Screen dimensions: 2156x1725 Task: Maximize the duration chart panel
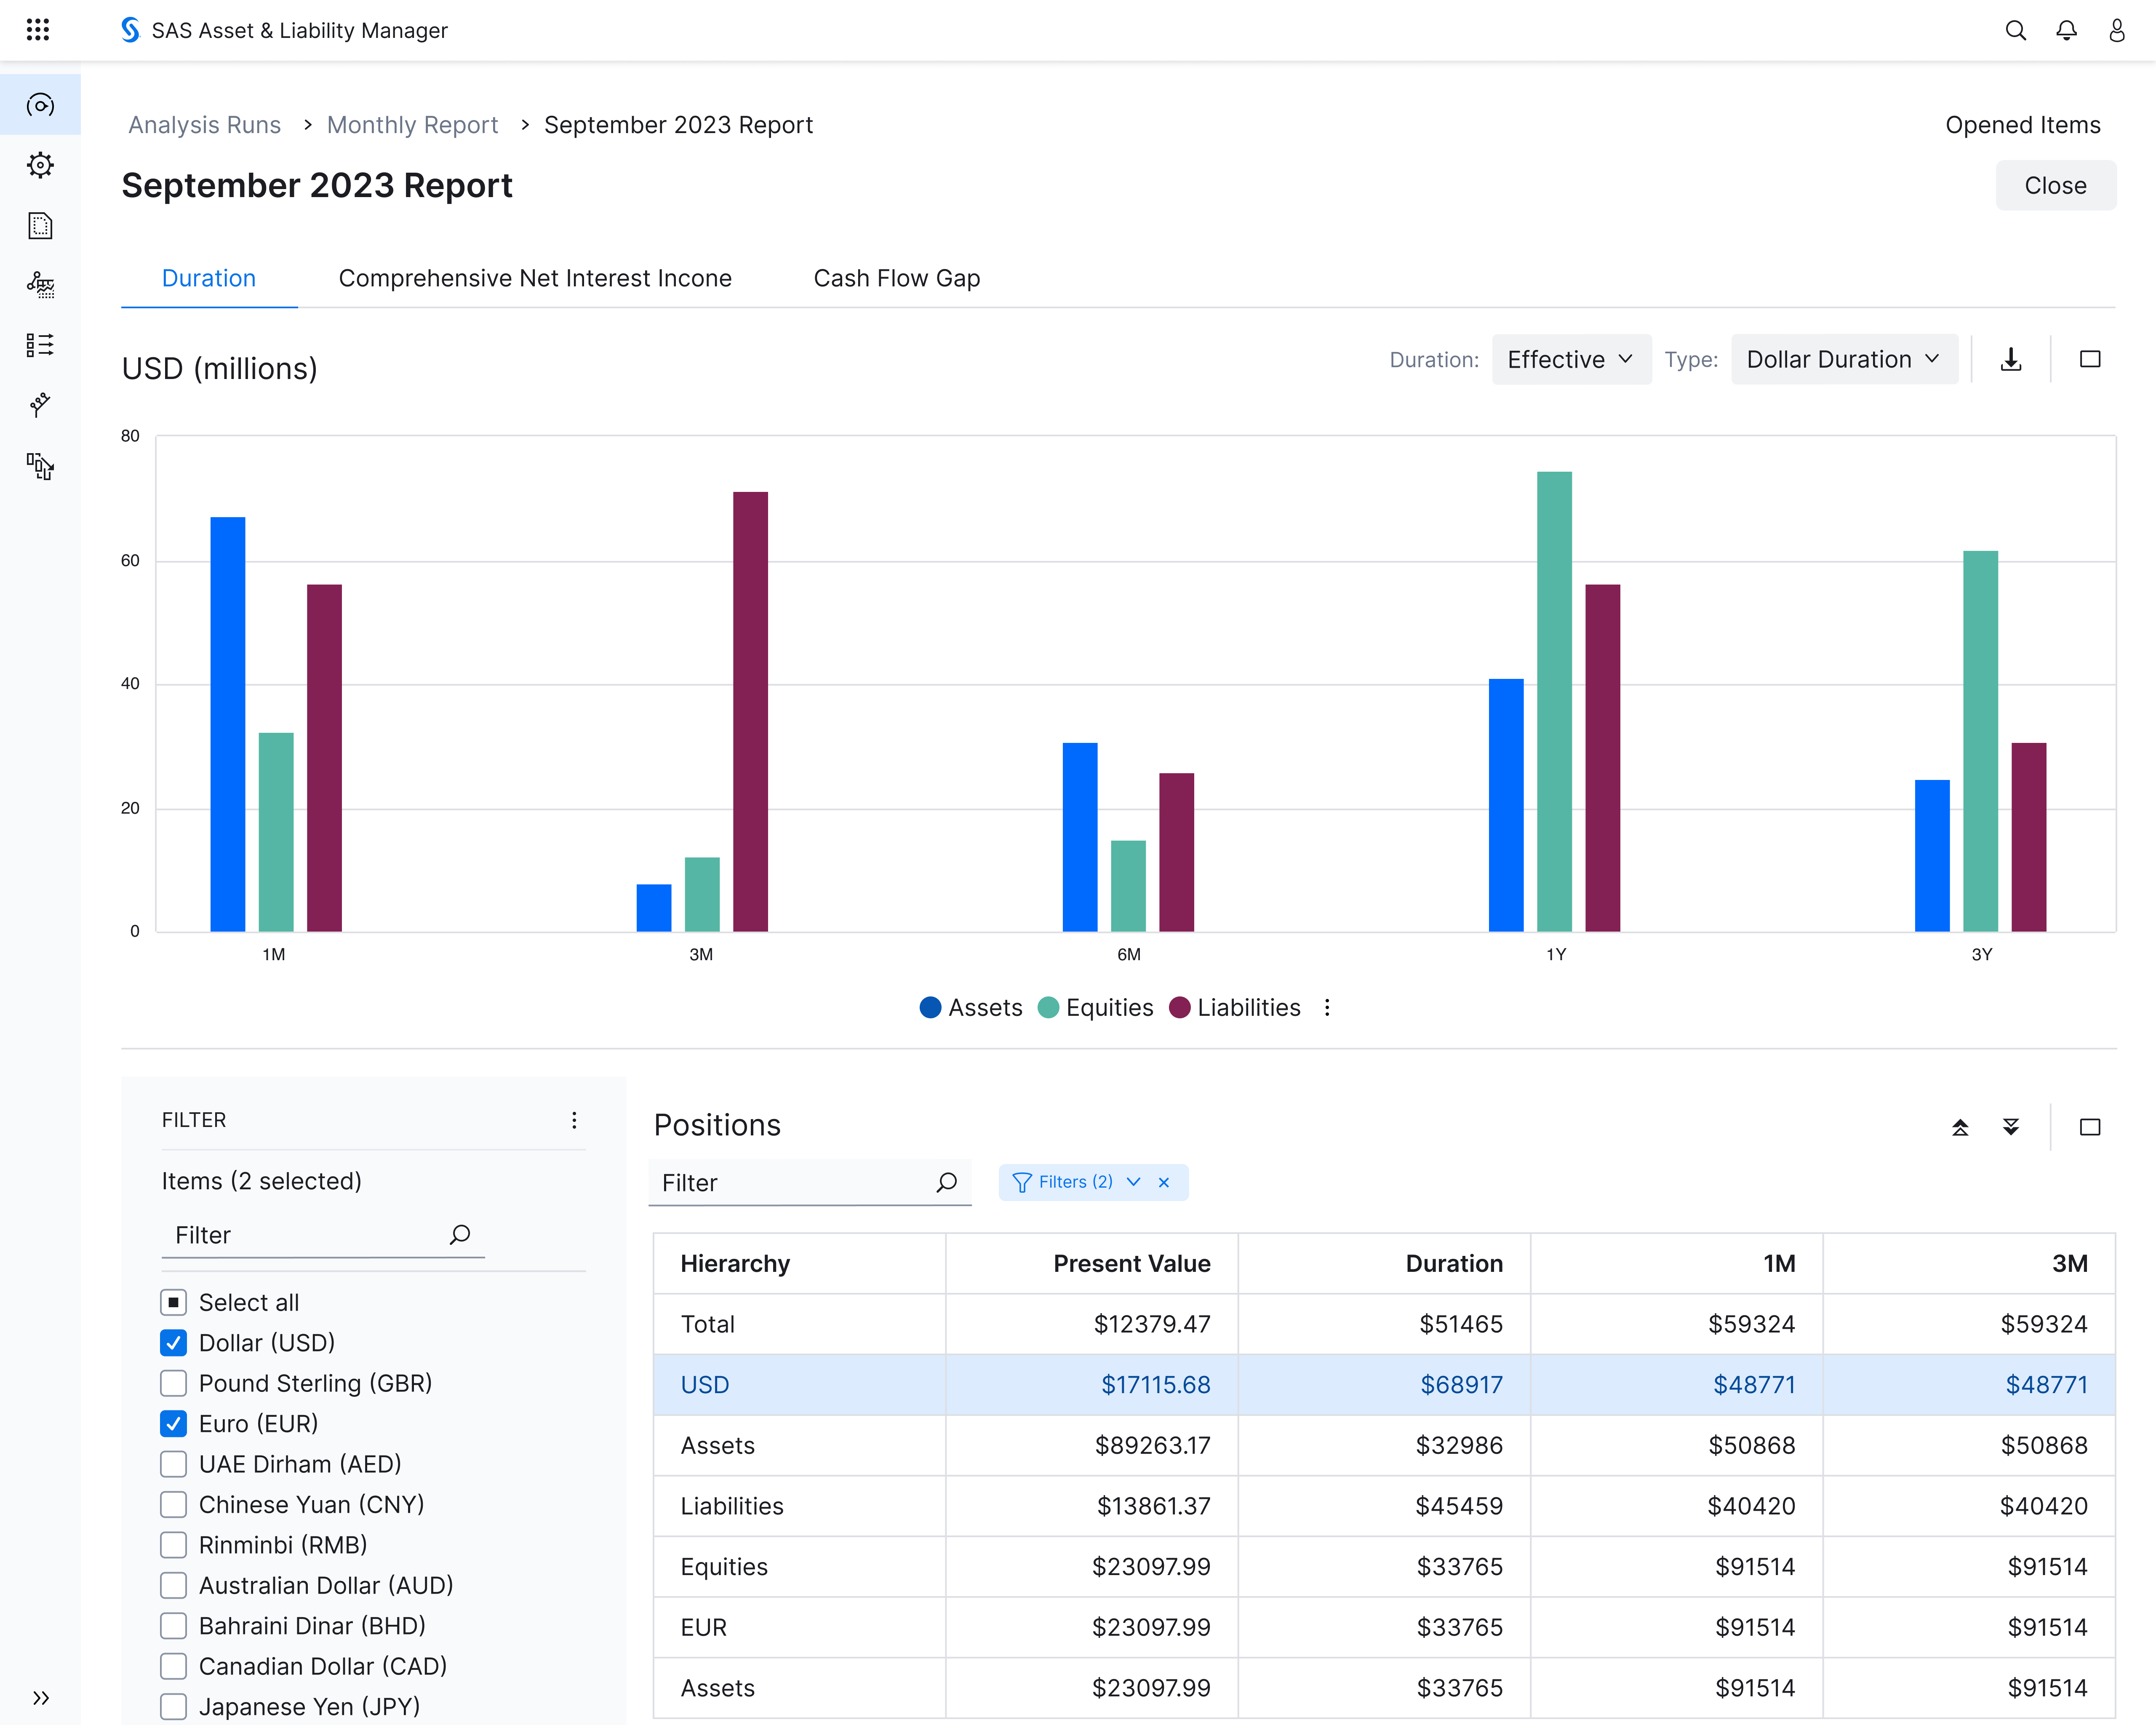(2089, 359)
